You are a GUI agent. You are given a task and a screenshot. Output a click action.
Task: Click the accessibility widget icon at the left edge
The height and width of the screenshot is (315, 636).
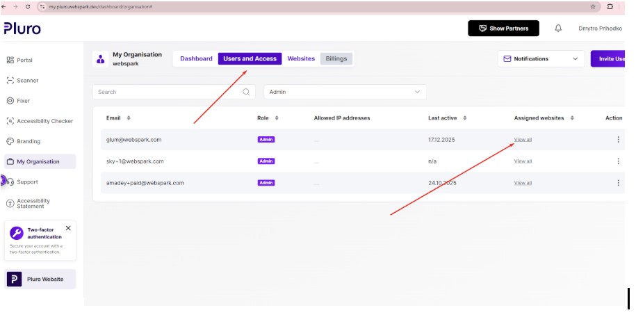point(3,180)
